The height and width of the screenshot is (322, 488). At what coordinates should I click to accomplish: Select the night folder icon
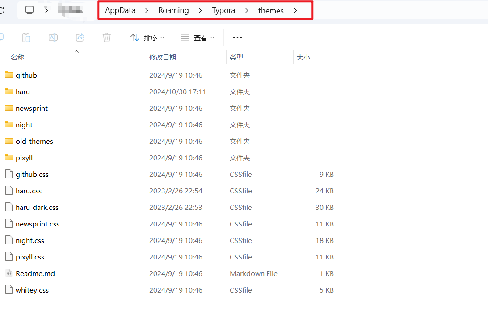coord(9,124)
